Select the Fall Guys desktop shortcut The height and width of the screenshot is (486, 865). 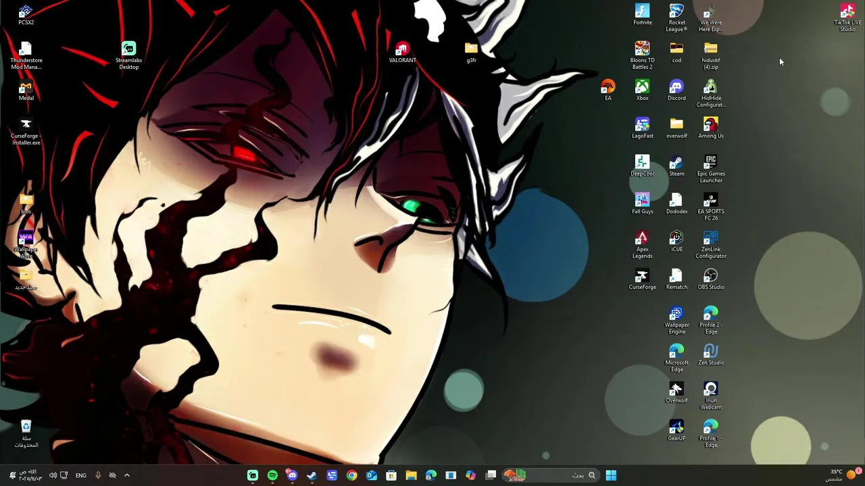(642, 205)
